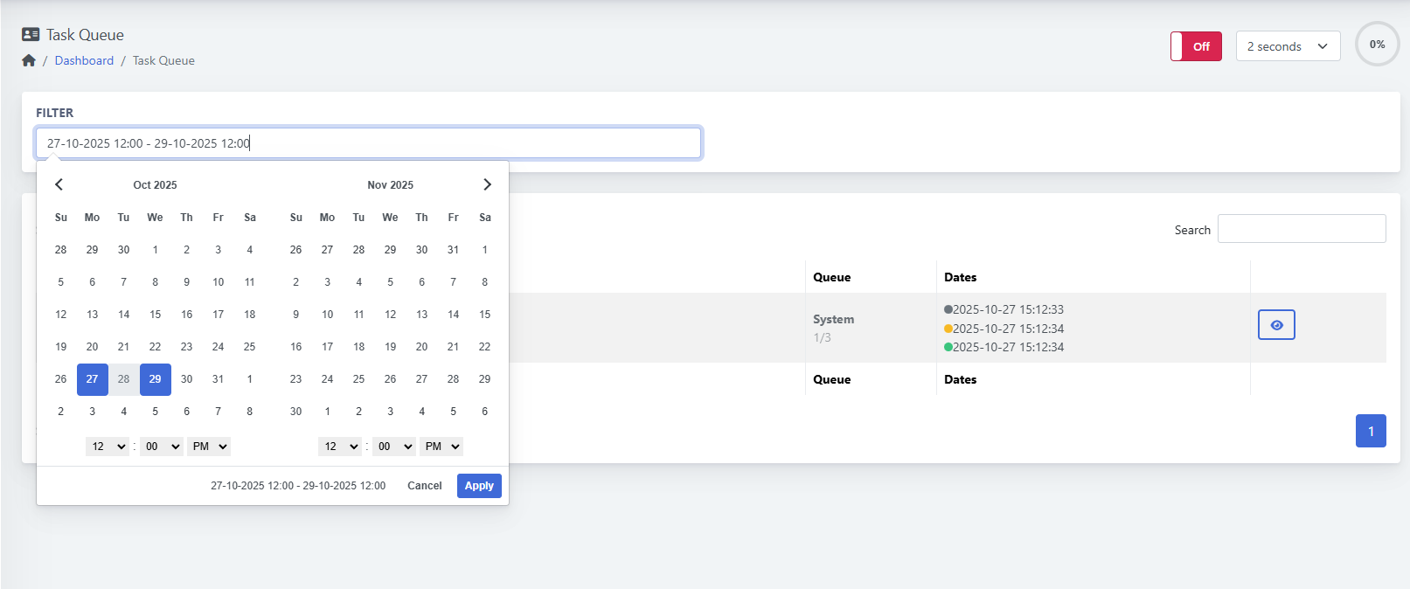
Task: Click the date range filter input
Action: pyautogui.click(x=368, y=143)
